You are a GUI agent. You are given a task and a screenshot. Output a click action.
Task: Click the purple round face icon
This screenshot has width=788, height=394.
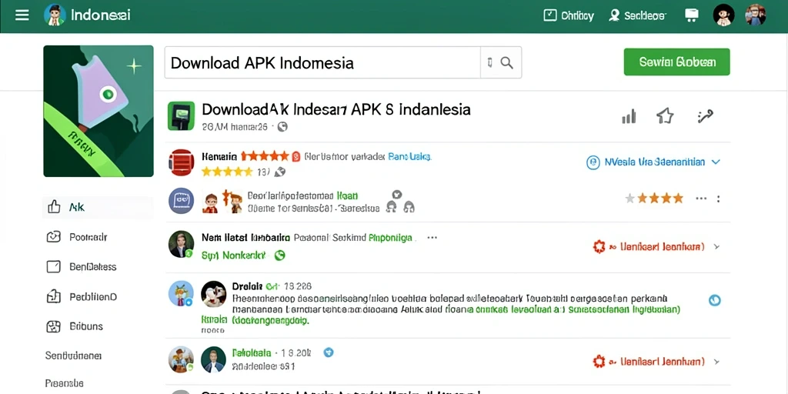click(x=181, y=201)
